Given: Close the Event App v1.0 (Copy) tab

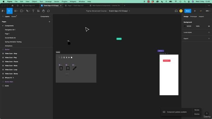Looking at the screenshot, I should point(61,6).
